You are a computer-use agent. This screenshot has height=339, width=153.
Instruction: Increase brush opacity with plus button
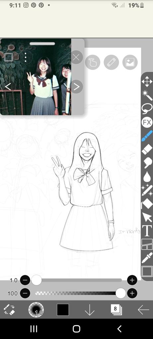coord(132,293)
